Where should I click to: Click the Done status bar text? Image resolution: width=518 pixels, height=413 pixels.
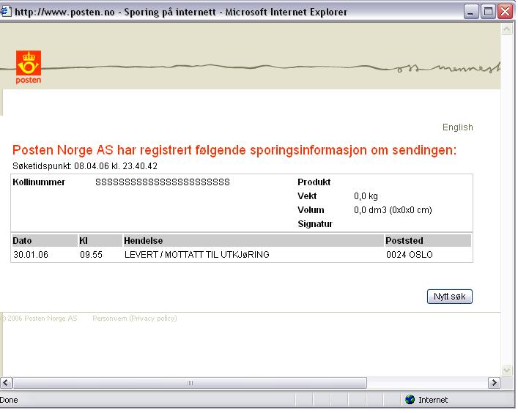[9, 400]
